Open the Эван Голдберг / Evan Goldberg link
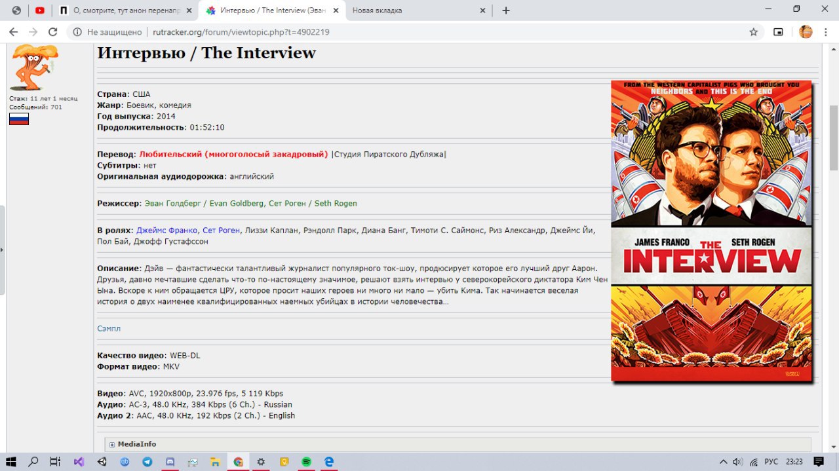Image resolution: width=839 pixels, height=471 pixels. coord(205,203)
